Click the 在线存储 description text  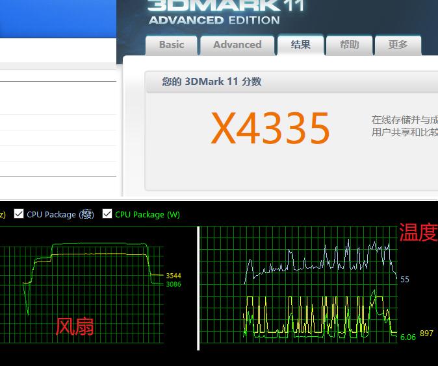pyautogui.click(x=405, y=126)
